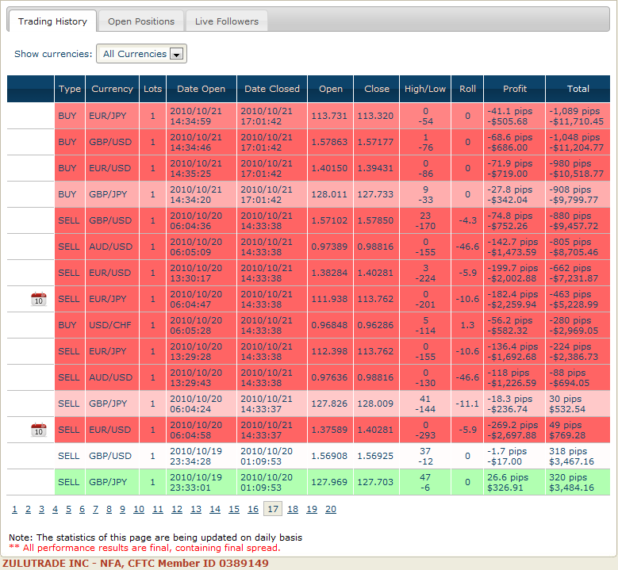Image resolution: width=618 pixels, height=570 pixels.
Task: Go to page 18 of trading history
Action: click(x=293, y=509)
